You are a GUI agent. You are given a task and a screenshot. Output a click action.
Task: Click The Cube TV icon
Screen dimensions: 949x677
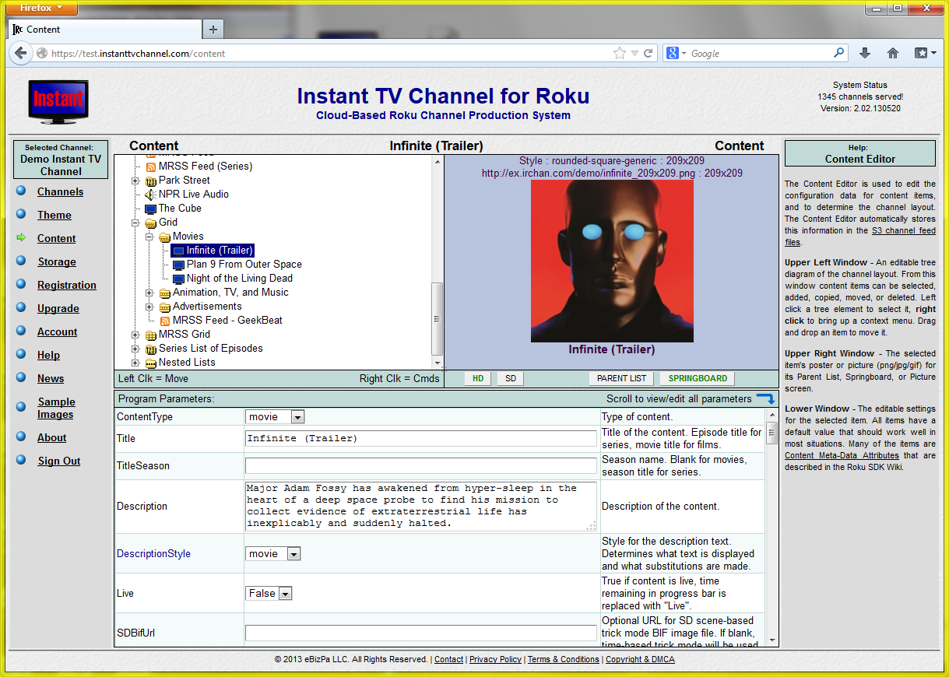(x=150, y=209)
